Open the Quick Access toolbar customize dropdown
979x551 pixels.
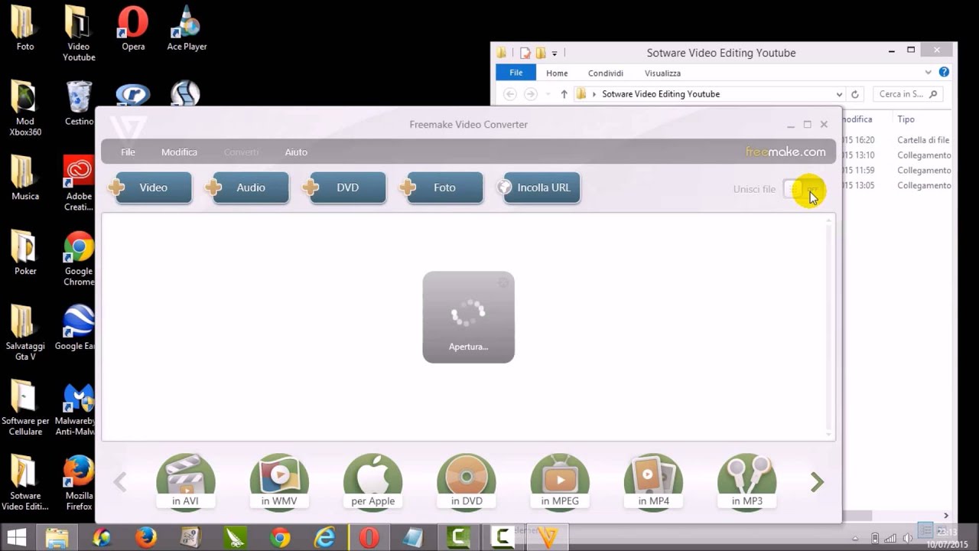pos(555,53)
